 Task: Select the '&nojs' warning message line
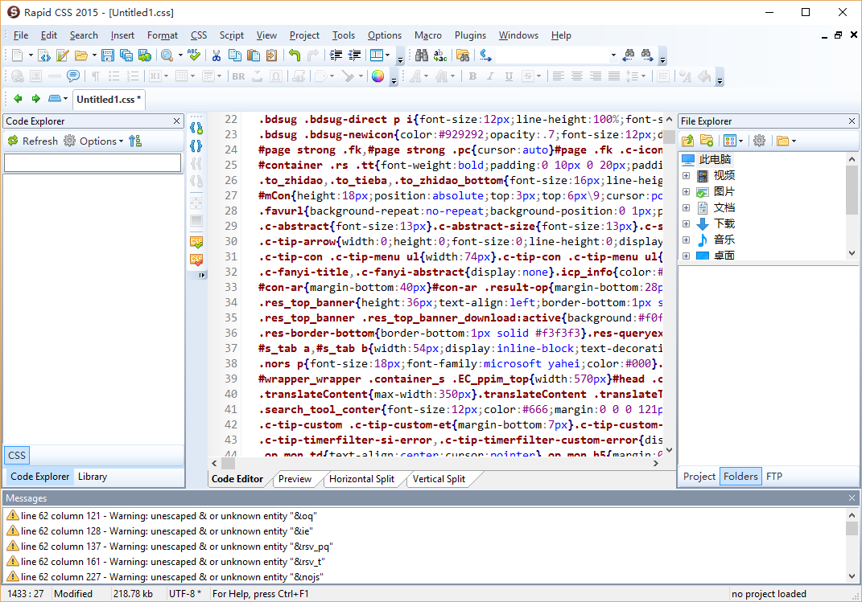pyautogui.click(x=164, y=577)
